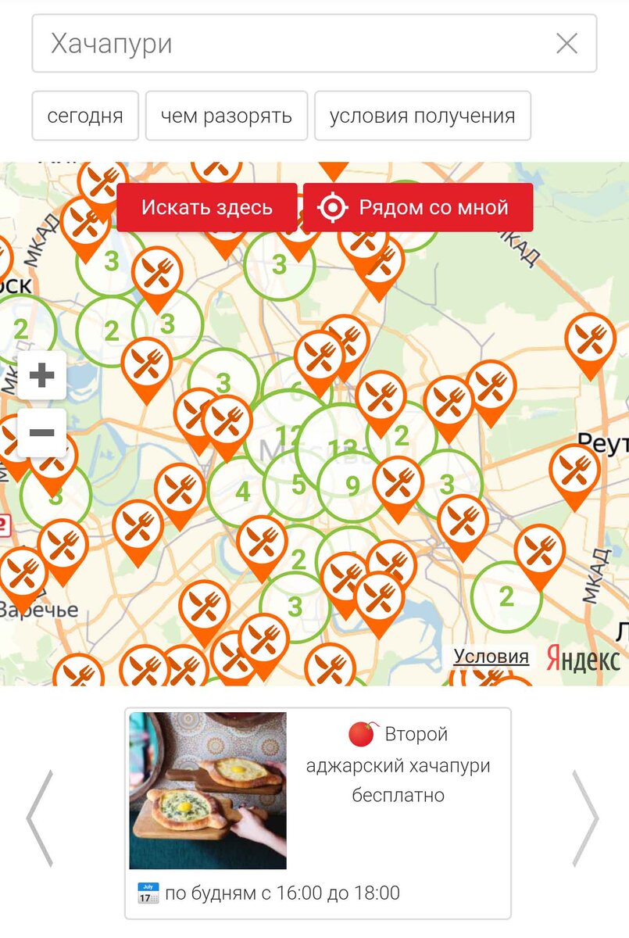Clear the Хачапури search field
Screen dimensions: 629x938
click(566, 44)
